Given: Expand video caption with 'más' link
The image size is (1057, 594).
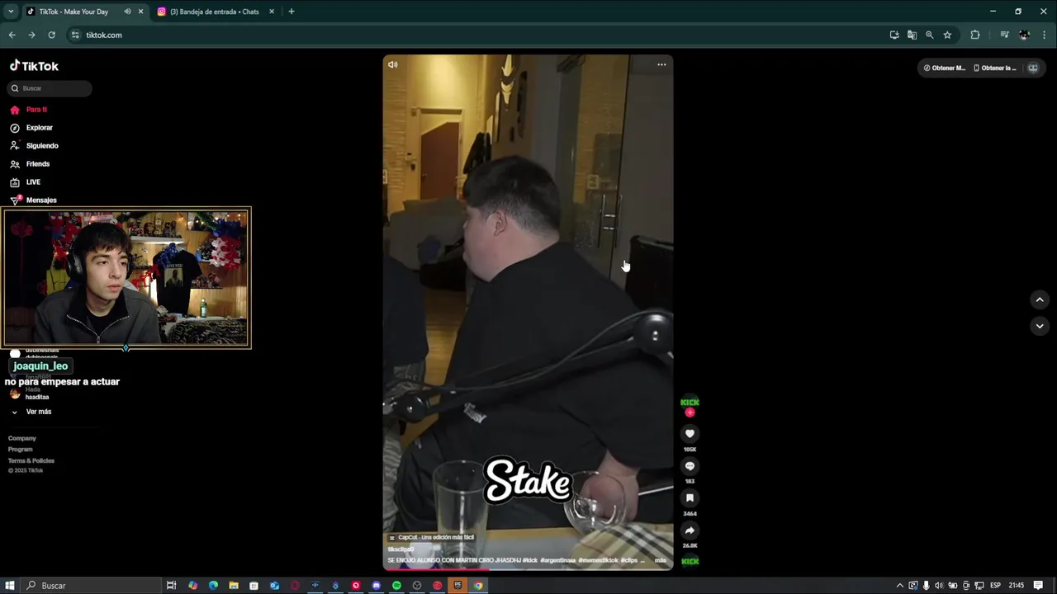Looking at the screenshot, I should tap(660, 560).
